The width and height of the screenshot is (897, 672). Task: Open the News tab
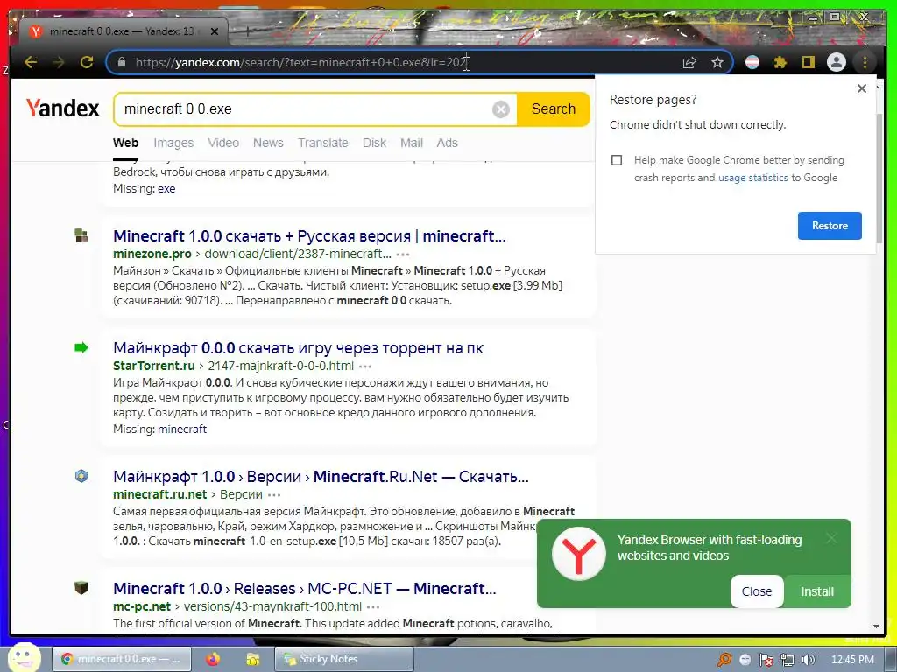(x=268, y=143)
